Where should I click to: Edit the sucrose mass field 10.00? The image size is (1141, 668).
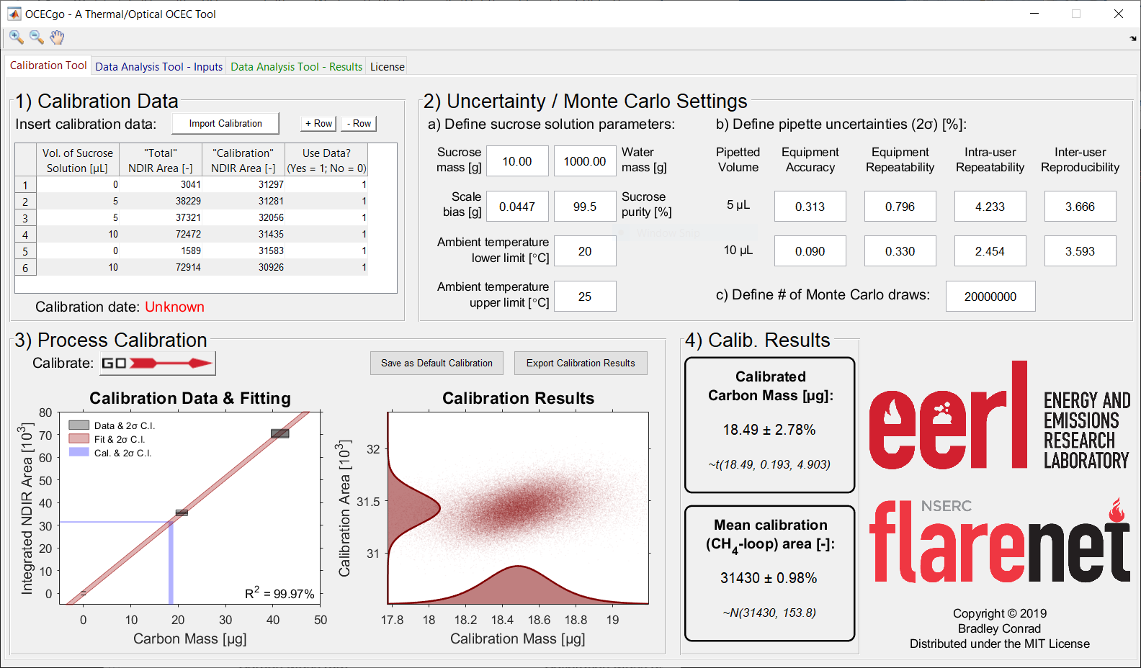[x=517, y=161]
